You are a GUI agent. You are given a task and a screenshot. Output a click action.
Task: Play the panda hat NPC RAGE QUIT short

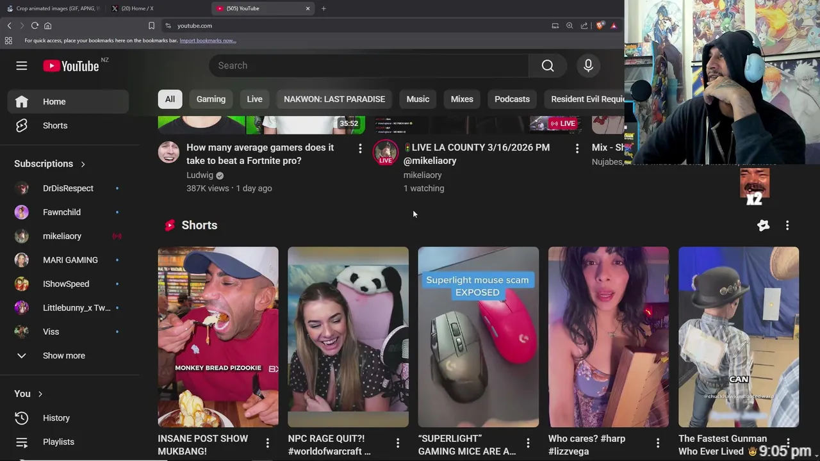tap(348, 337)
